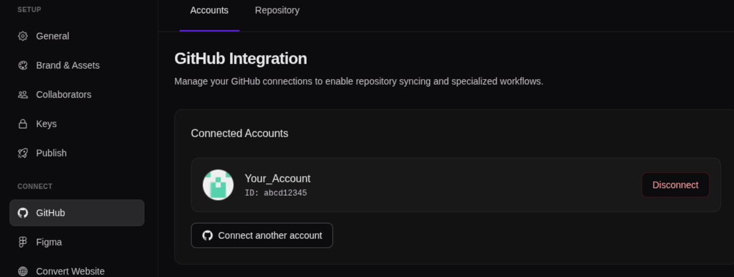This screenshot has width=734, height=277.
Task: Open Brand & Assets settings
Action: (x=77, y=65)
